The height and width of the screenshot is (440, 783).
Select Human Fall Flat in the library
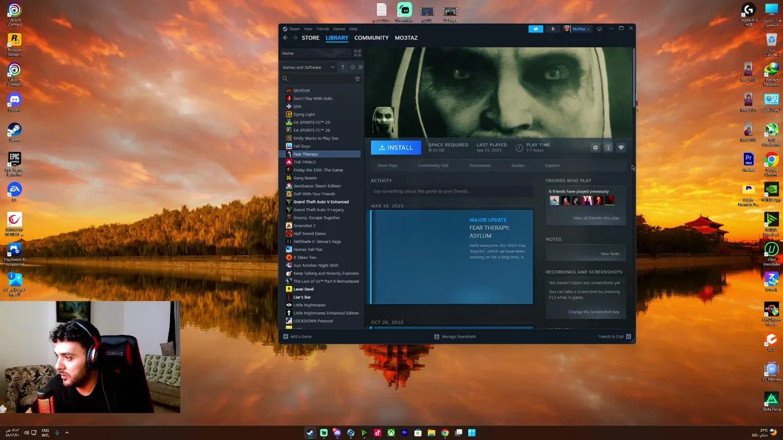[x=308, y=249]
